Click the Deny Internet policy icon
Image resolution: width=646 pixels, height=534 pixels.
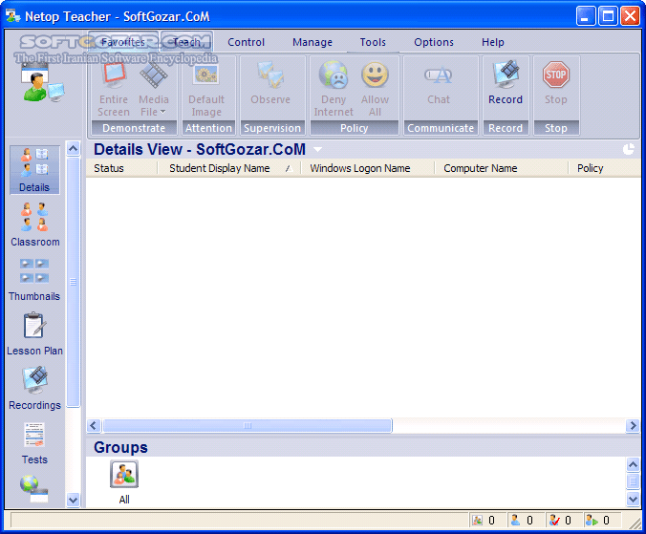point(334,75)
